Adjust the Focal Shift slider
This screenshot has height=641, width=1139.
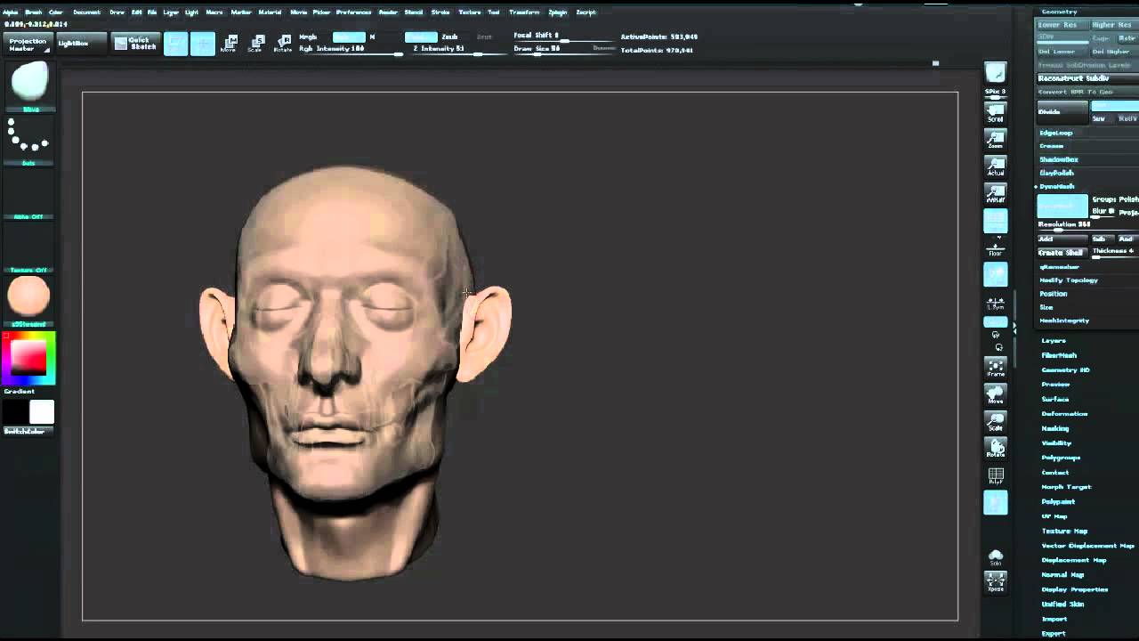[x=564, y=37]
